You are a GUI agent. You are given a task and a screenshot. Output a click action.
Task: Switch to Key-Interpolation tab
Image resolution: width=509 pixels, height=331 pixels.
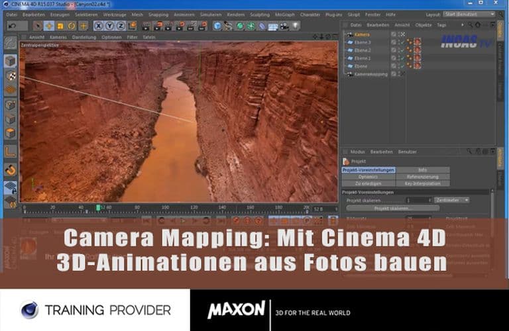point(423,183)
